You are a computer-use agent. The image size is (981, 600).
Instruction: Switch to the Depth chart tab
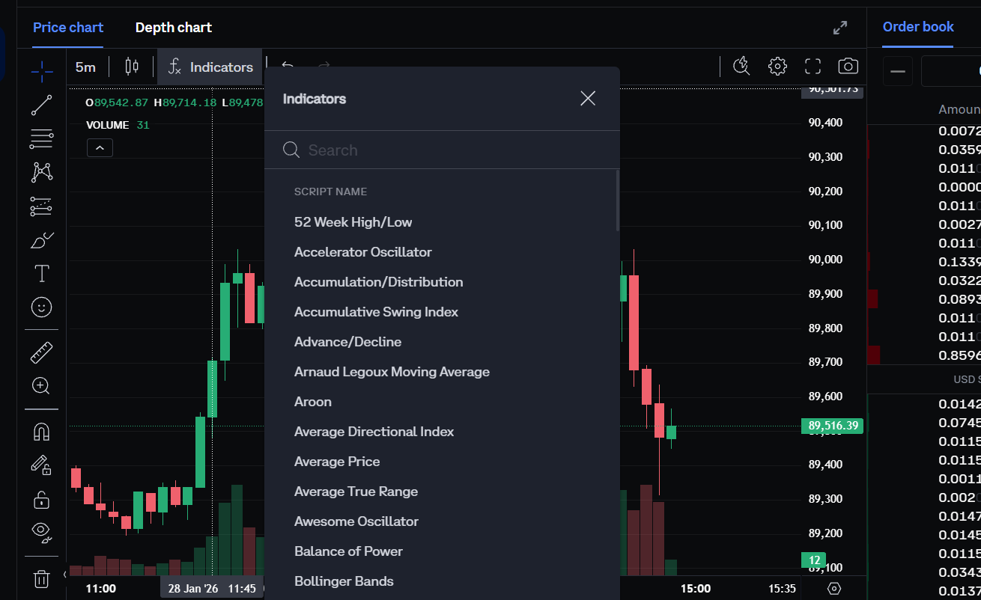[173, 27]
